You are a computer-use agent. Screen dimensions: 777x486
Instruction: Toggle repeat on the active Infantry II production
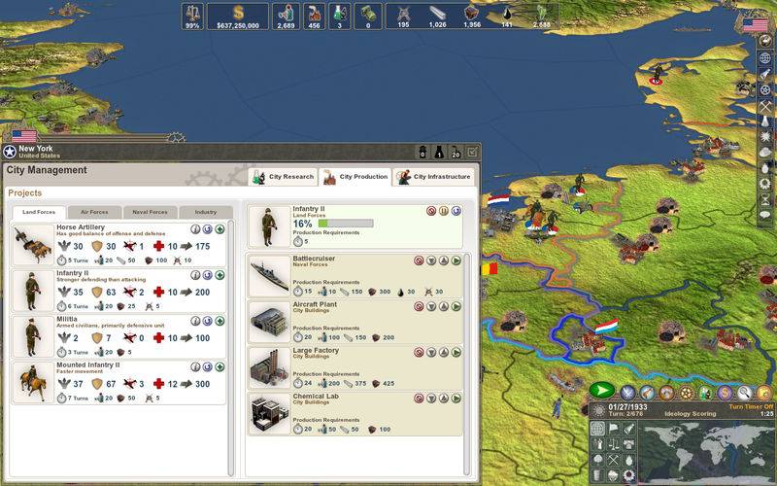[456, 211]
